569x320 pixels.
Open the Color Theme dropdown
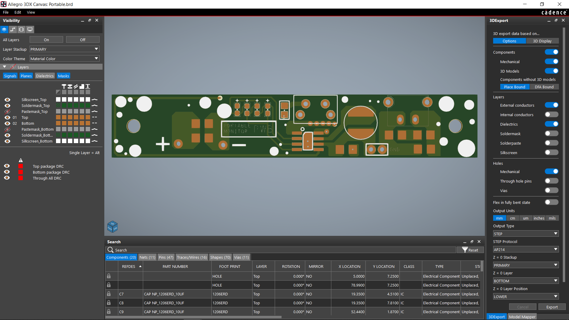coord(96,58)
